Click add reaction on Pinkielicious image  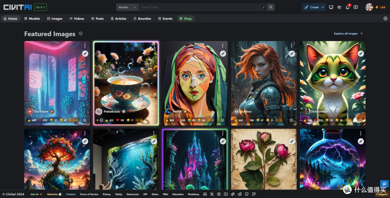(x=100, y=120)
